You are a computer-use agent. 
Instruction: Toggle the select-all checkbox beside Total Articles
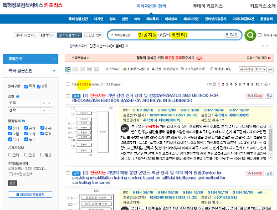pos(68,84)
